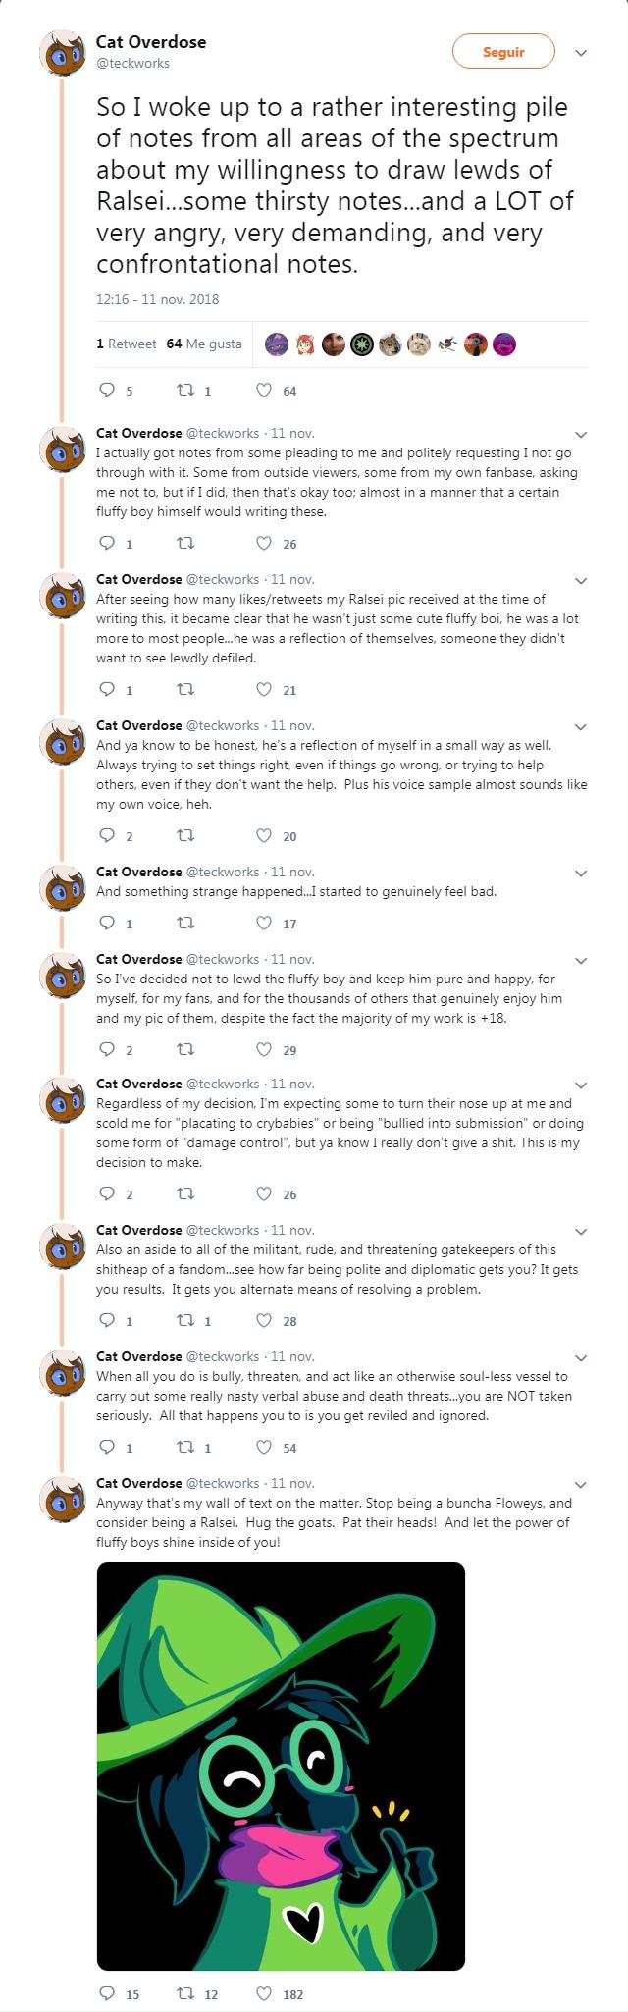This screenshot has height=2012, width=628.
Task: Reply to the final tweet with 15 replies
Action: click(108, 1993)
